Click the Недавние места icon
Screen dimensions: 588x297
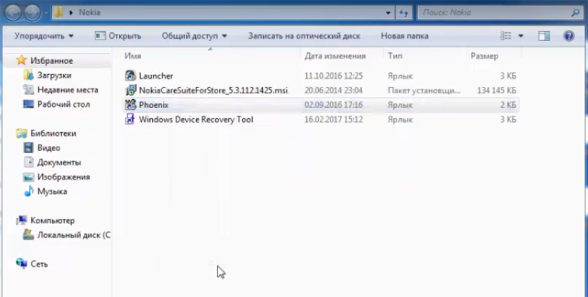[x=28, y=89]
